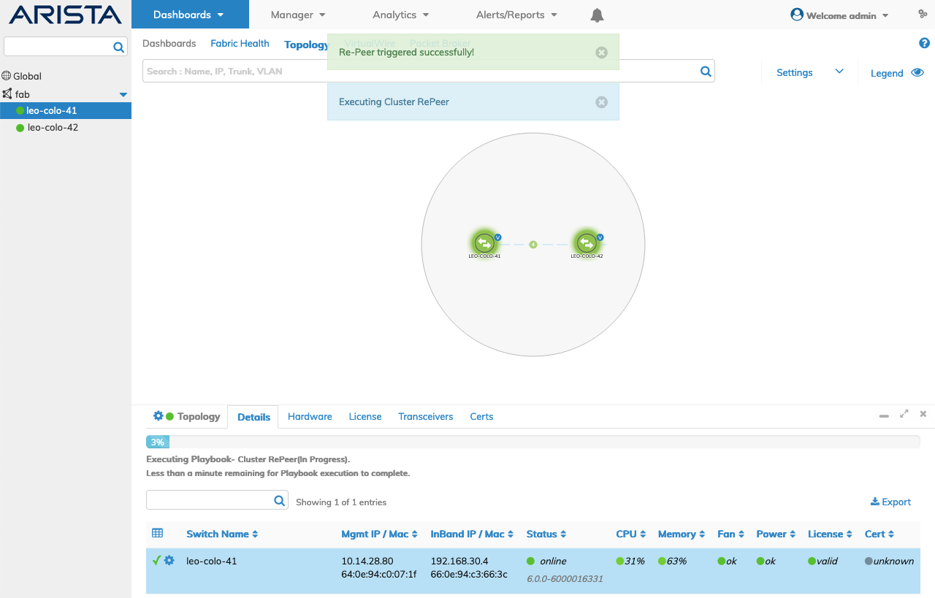935x598 pixels.
Task: Sort table by Fan column
Action: [x=730, y=534]
